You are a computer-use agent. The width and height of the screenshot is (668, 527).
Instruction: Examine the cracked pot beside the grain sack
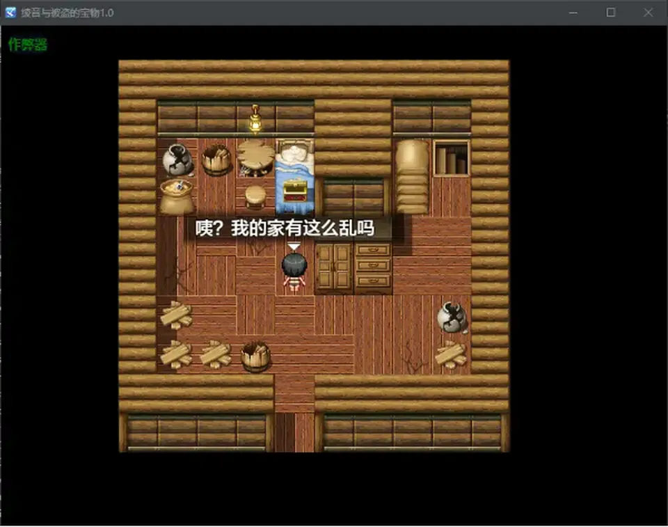point(177,160)
